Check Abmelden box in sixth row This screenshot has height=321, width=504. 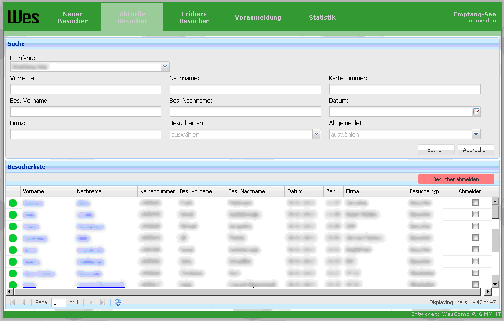pyautogui.click(x=475, y=261)
